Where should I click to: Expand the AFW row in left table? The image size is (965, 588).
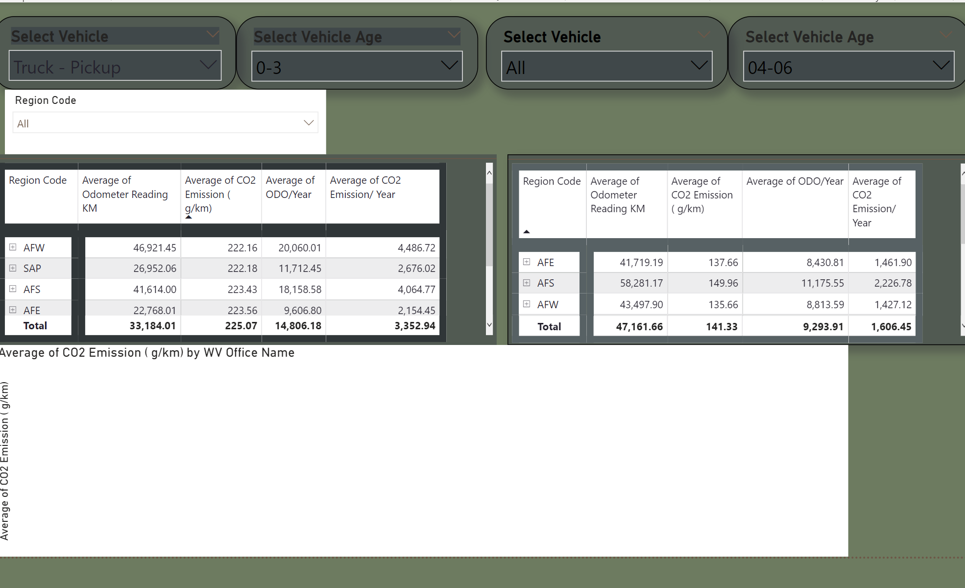pos(13,247)
